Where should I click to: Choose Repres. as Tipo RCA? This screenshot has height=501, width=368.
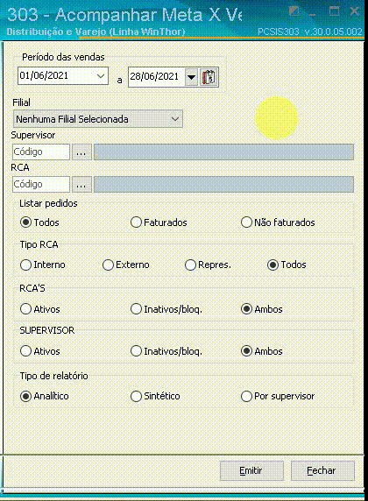click(208, 265)
